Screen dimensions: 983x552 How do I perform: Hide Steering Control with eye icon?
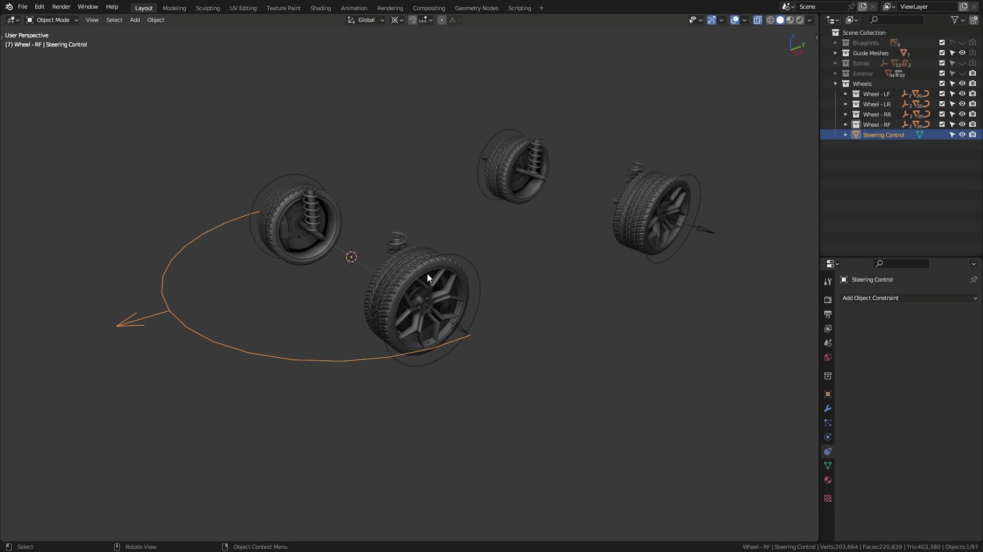[963, 135]
